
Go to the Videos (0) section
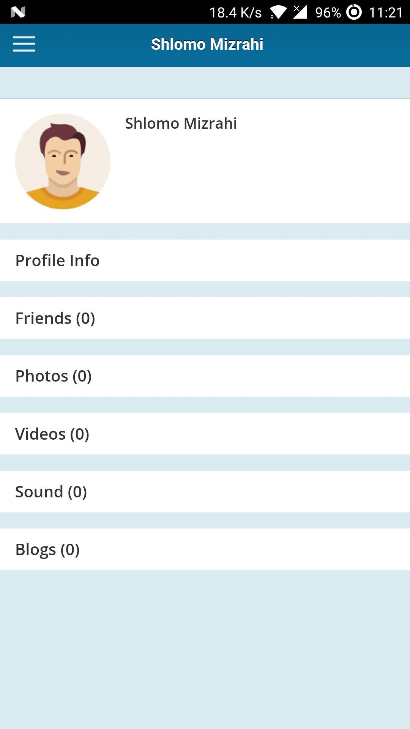tap(205, 434)
